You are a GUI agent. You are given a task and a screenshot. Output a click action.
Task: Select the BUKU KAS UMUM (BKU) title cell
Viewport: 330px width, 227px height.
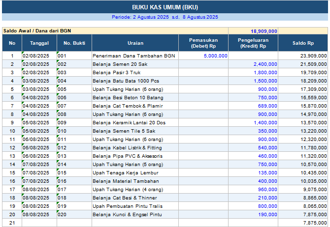pyautogui.click(x=165, y=7)
